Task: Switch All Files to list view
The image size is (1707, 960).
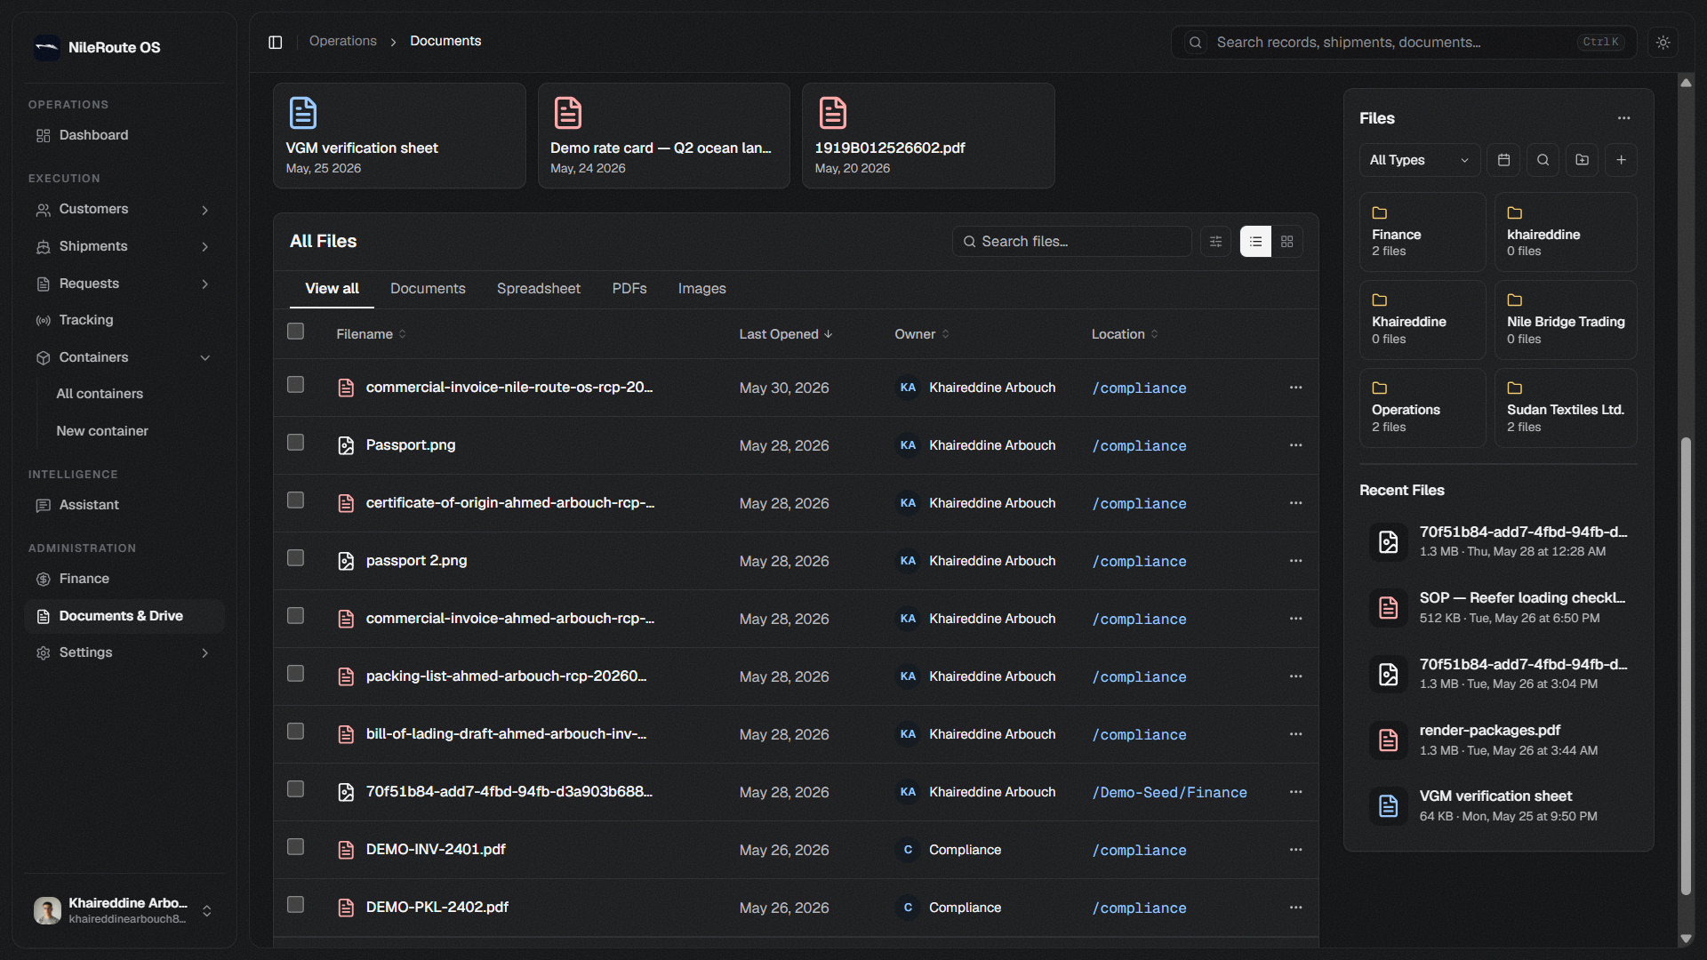Action: click(1255, 242)
